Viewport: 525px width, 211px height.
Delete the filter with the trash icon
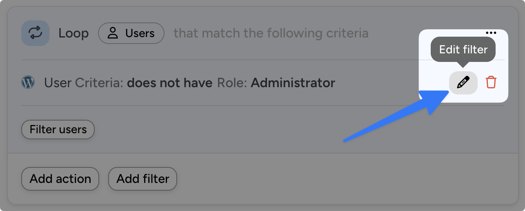click(491, 83)
